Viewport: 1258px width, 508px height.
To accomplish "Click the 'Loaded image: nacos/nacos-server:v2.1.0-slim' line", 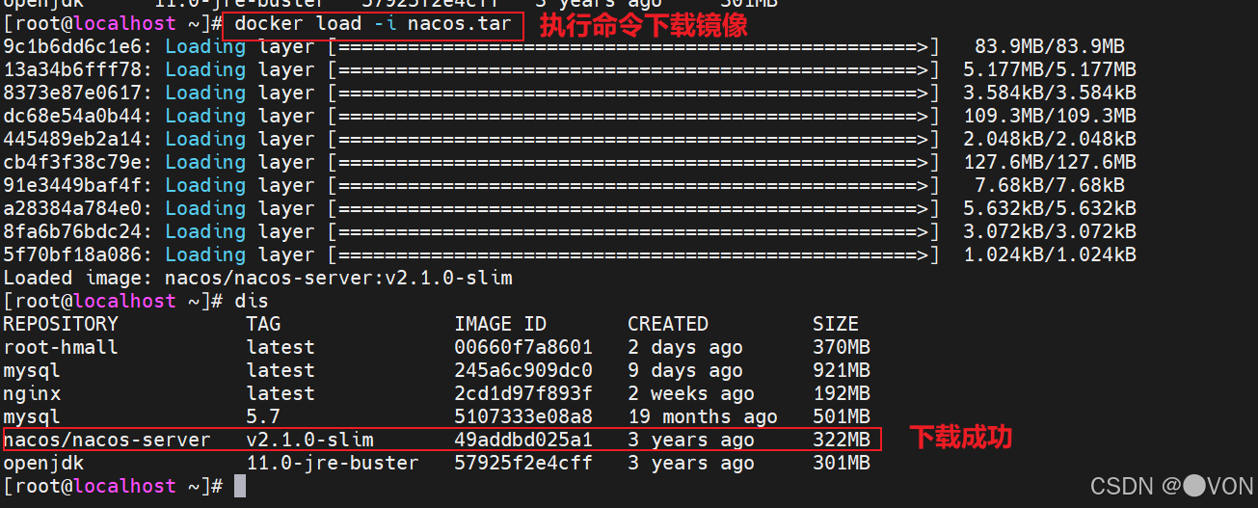I will tap(257, 278).
